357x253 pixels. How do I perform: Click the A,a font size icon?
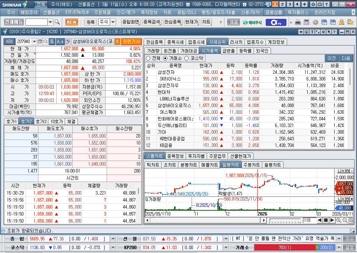60,42
